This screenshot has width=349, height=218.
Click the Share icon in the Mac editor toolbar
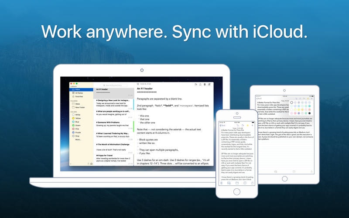click(x=200, y=85)
